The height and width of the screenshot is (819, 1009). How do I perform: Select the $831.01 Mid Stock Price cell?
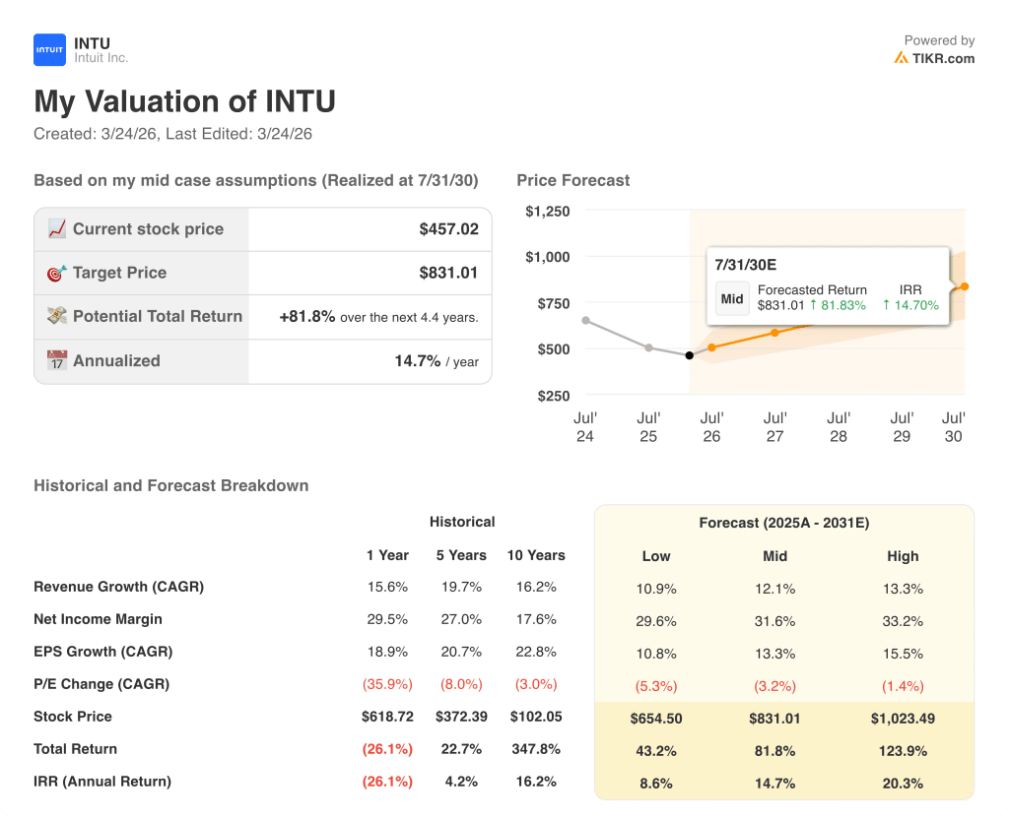click(x=774, y=719)
